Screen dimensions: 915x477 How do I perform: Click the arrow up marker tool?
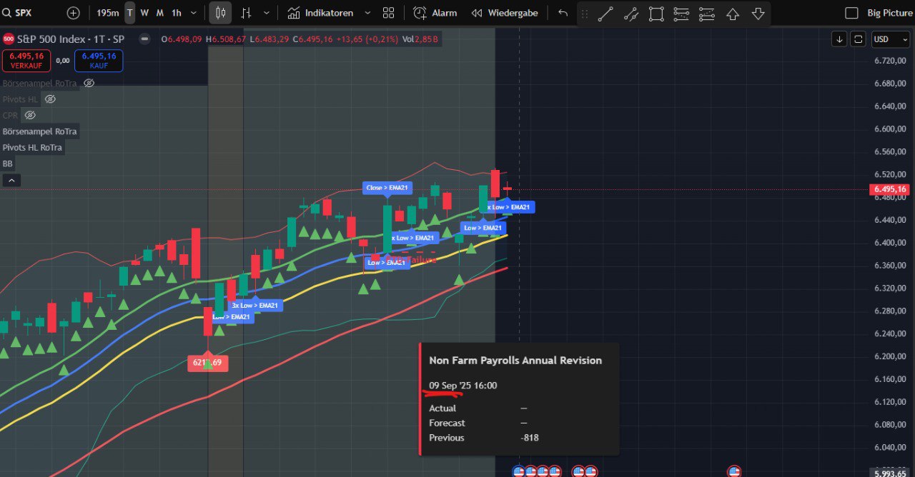click(733, 14)
